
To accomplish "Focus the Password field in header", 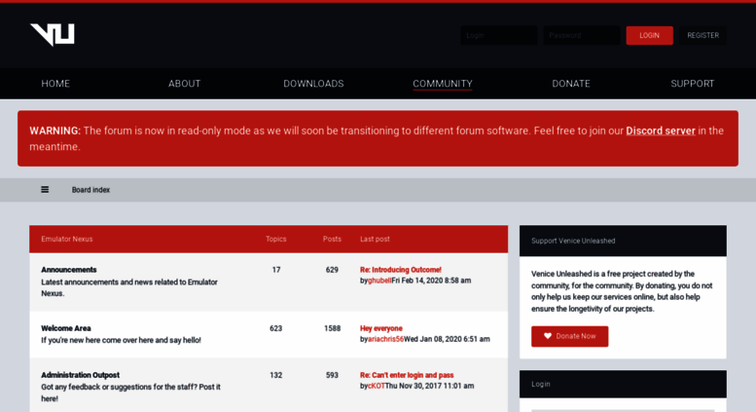I will 582,35.
